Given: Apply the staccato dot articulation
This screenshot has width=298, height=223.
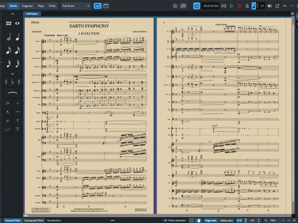Looking at the screenshot, I should pyautogui.click(x=18, y=103).
